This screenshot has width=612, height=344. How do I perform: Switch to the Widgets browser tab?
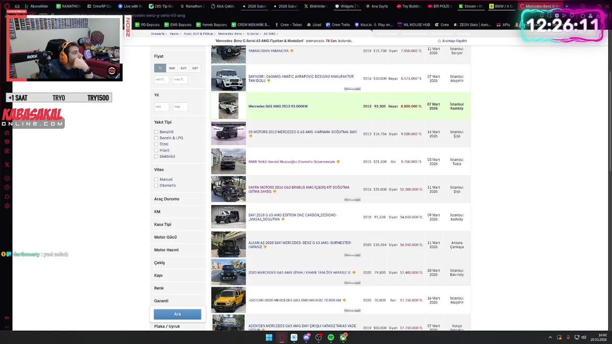coord(347,6)
